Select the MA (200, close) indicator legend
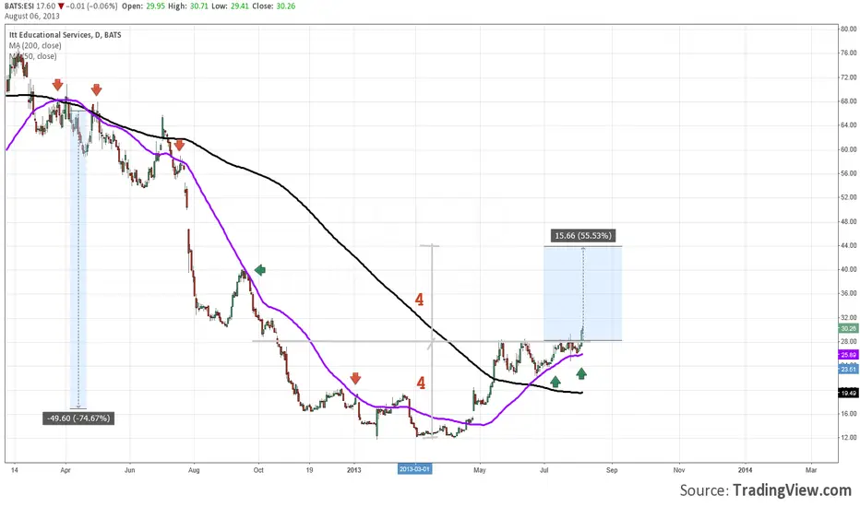 click(x=35, y=45)
